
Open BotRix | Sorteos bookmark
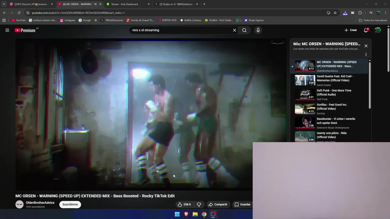point(191,20)
